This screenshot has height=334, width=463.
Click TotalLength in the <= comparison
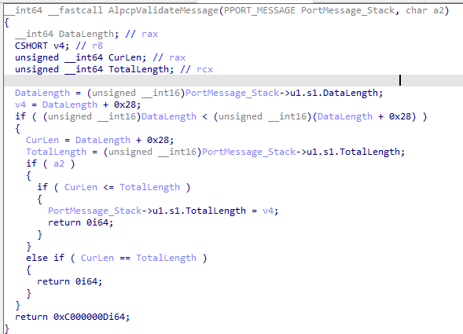click(149, 187)
